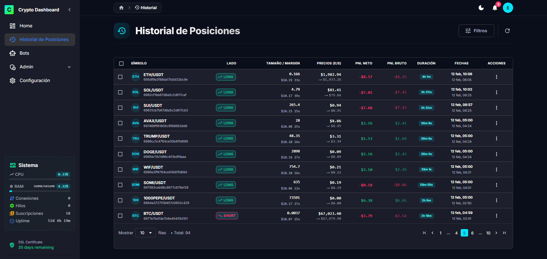Click the home breadcrumb icon

121,8
